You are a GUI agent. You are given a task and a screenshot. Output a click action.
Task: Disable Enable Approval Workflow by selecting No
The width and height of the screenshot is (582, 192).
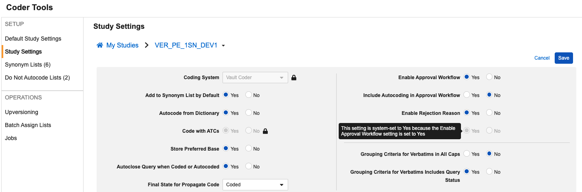tap(489, 78)
